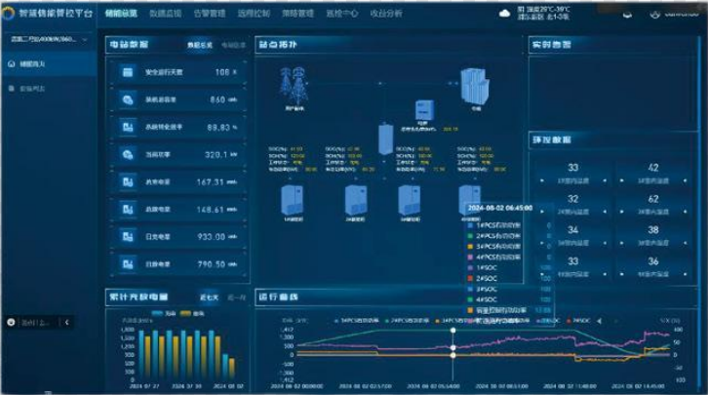
Task: Switch to the second tab in the station data panel
Action: (x=233, y=45)
